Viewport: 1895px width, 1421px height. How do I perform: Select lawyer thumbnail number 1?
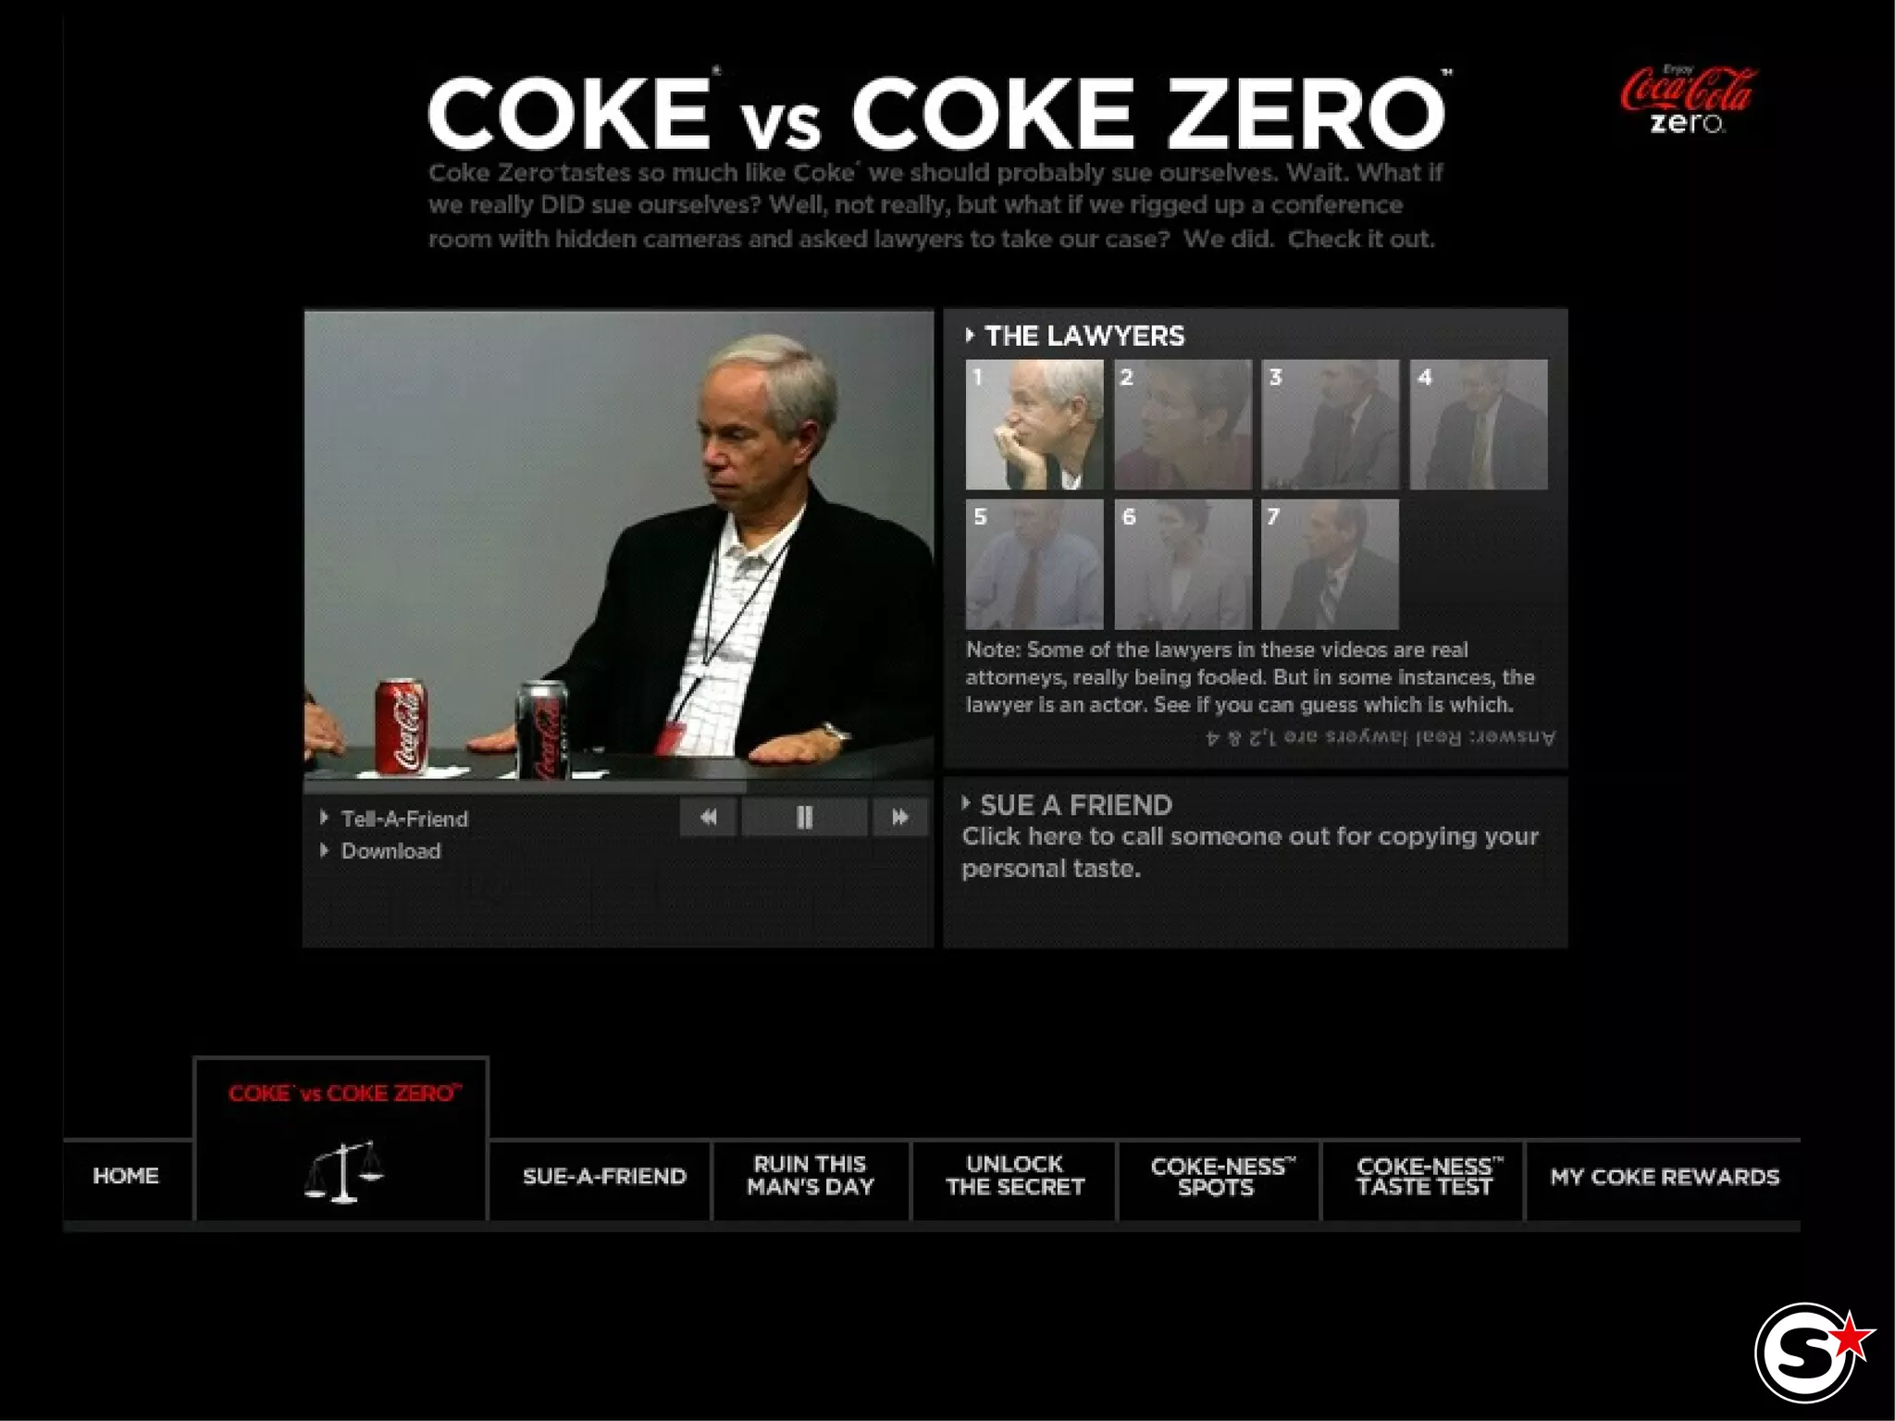tap(1034, 425)
